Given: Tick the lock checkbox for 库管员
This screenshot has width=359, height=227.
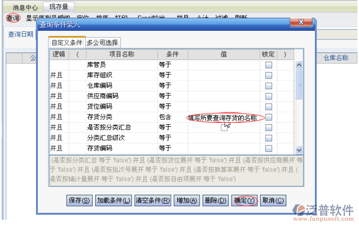Looking at the screenshot, I should click(x=268, y=65).
